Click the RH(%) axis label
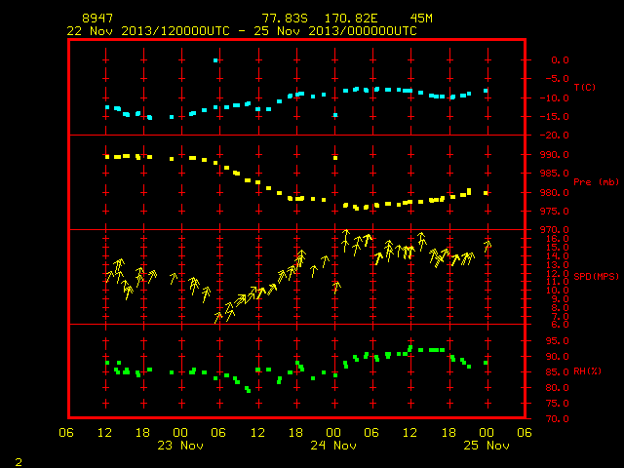This screenshot has width=624, height=468. [x=587, y=370]
